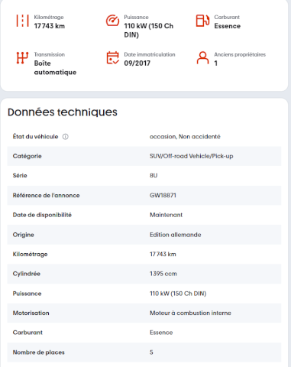Image resolution: width=291 pixels, height=367 pixels.
Task: Click the 'Données techniques' heading
Action: pyautogui.click(x=63, y=112)
